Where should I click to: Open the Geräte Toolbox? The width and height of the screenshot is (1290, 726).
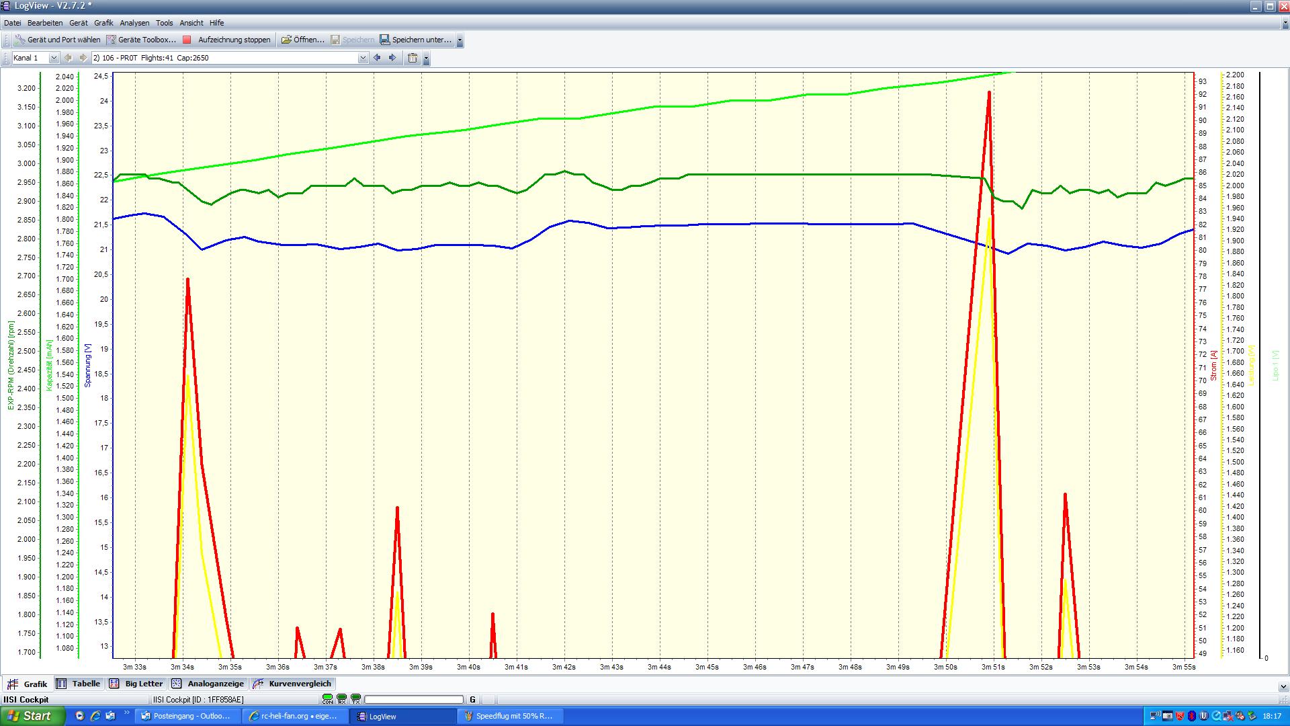coord(141,40)
